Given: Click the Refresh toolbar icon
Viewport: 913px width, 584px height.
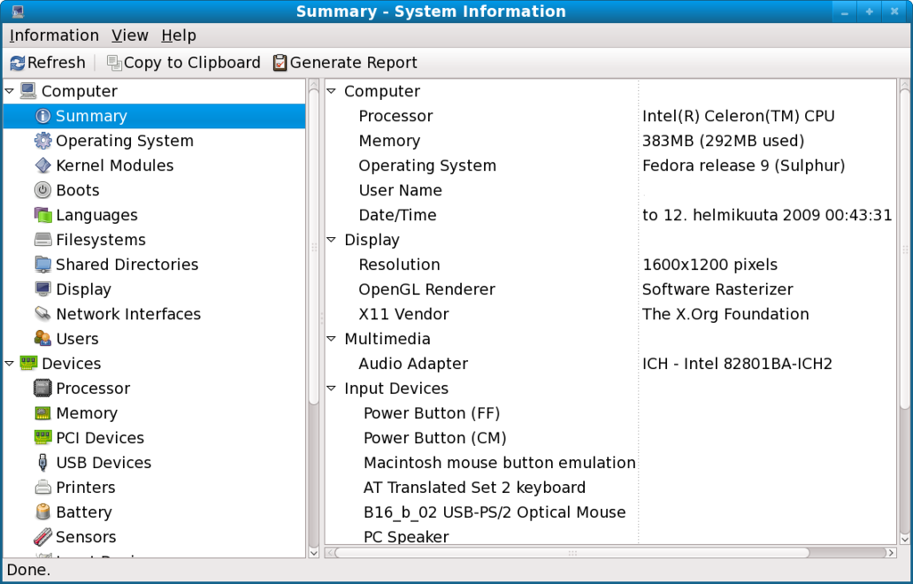Looking at the screenshot, I should pyautogui.click(x=18, y=63).
